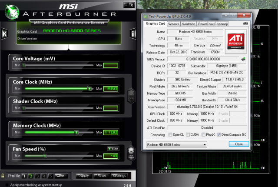Click the BIOS Version field 013.007.000.003.000000

tap(203, 59)
